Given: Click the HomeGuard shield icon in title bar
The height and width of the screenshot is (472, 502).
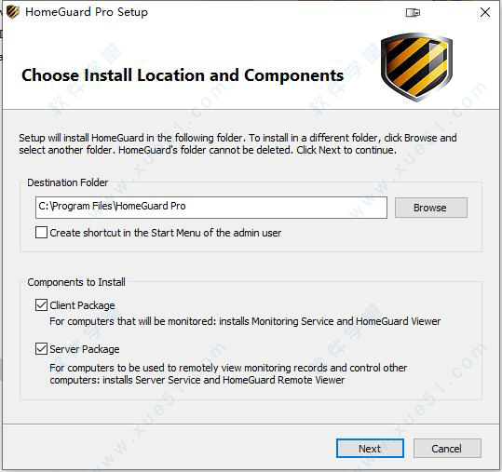Looking at the screenshot, I should pos(13,12).
